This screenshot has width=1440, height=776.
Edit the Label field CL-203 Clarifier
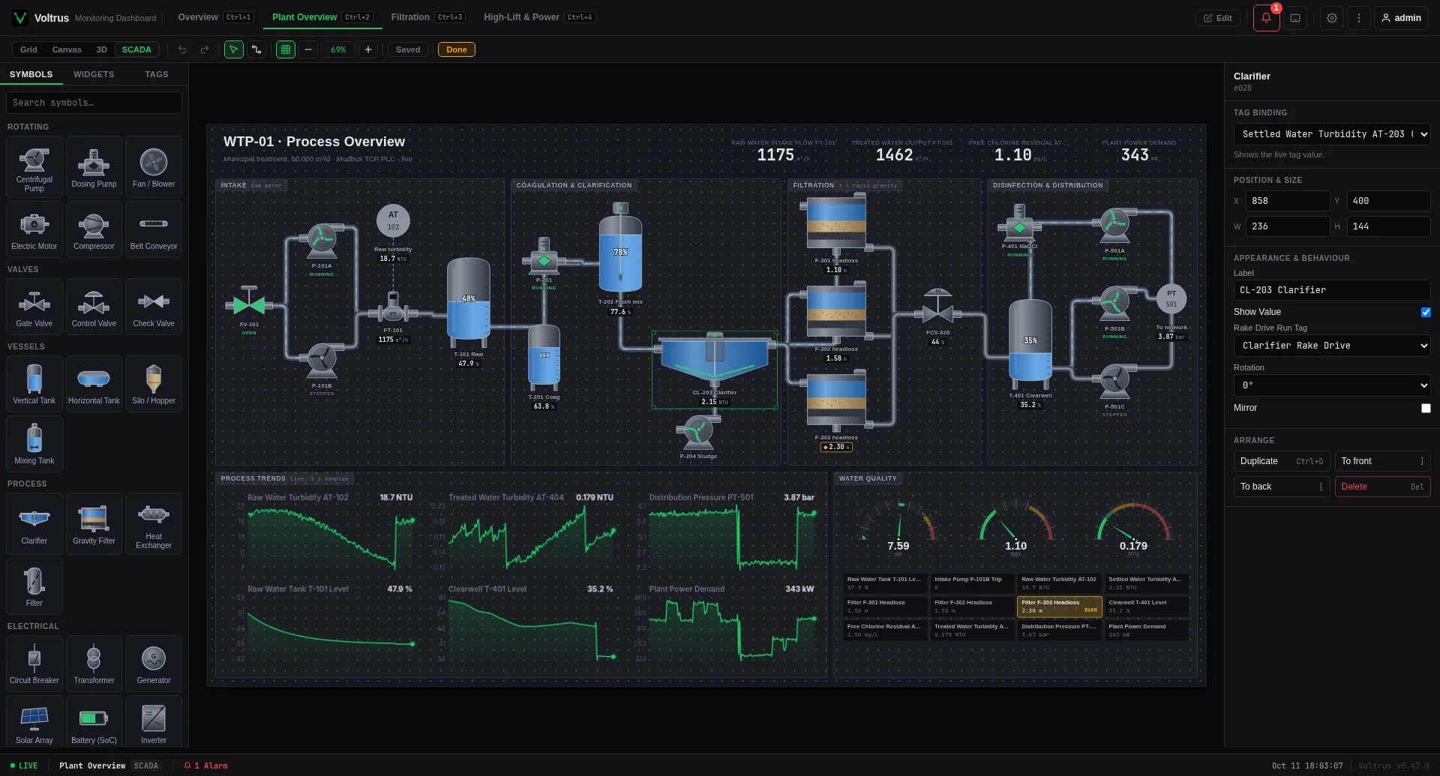click(x=1332, y=290)
